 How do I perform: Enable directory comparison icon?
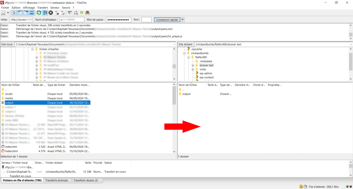point(75,13)
